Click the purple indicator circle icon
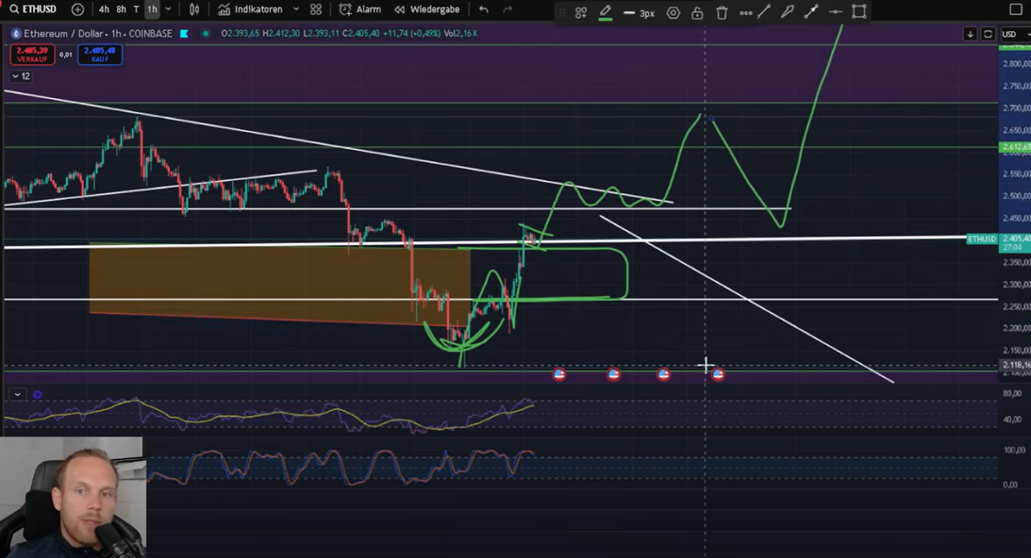The width and height of the screenshot is (1031, 558). click(x=37, y=395)
